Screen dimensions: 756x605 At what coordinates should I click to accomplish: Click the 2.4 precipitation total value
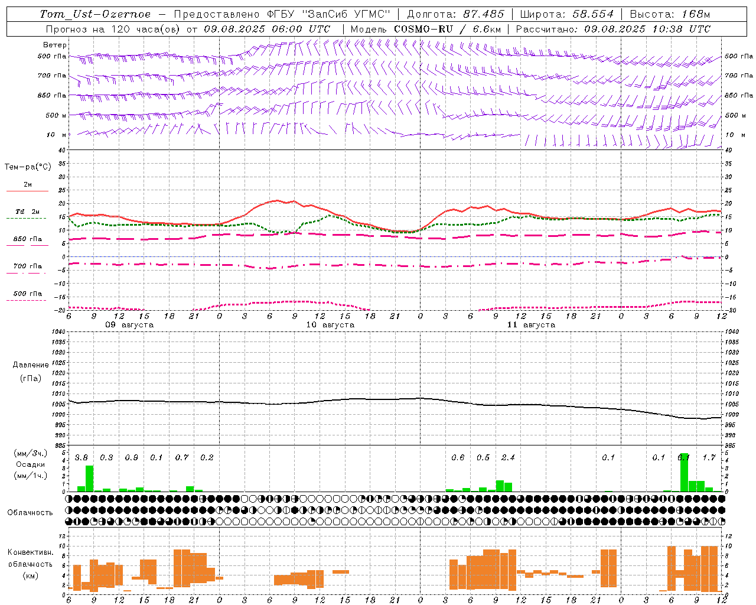coord(508,458)
